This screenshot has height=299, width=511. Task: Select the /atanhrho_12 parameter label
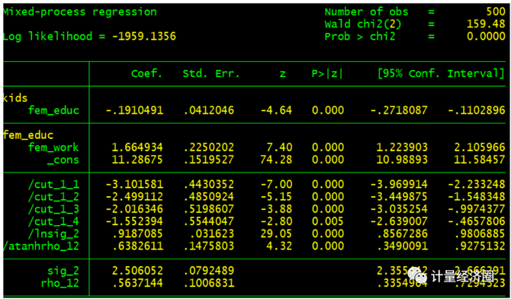(41, 246)
